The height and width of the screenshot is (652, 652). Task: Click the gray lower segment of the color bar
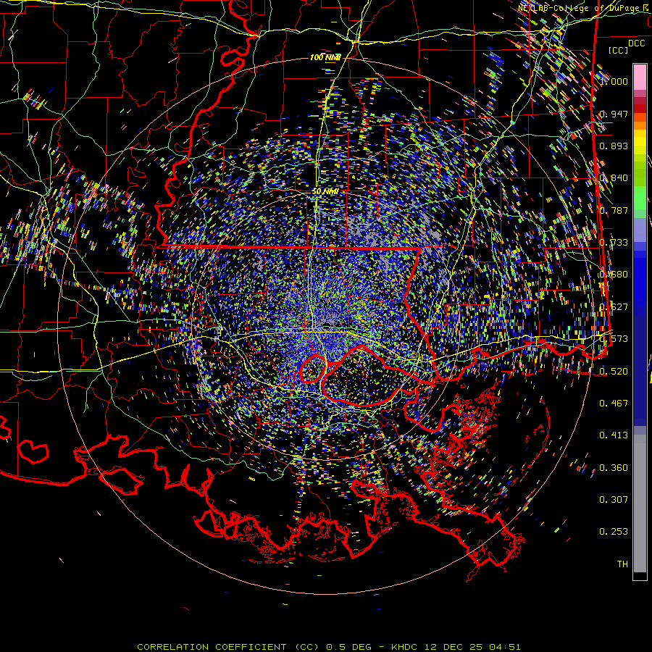pyautogui.click(x=640, y=503)
